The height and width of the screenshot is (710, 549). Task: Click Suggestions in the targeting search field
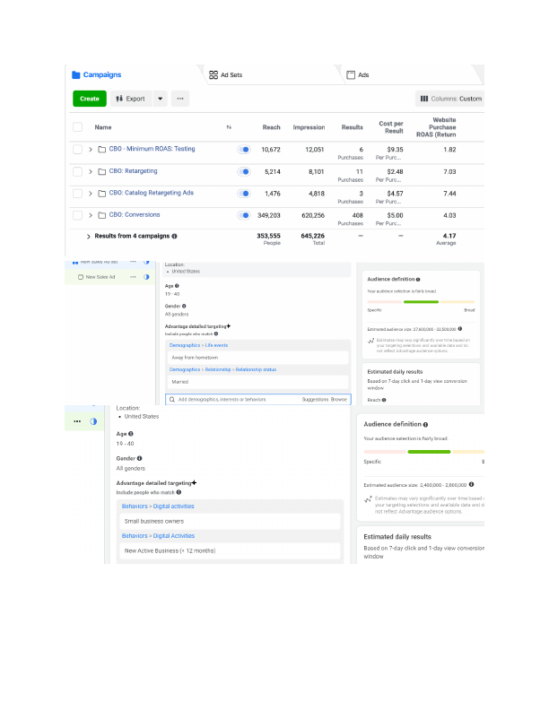pyautogui.click(x=315, y=400)
